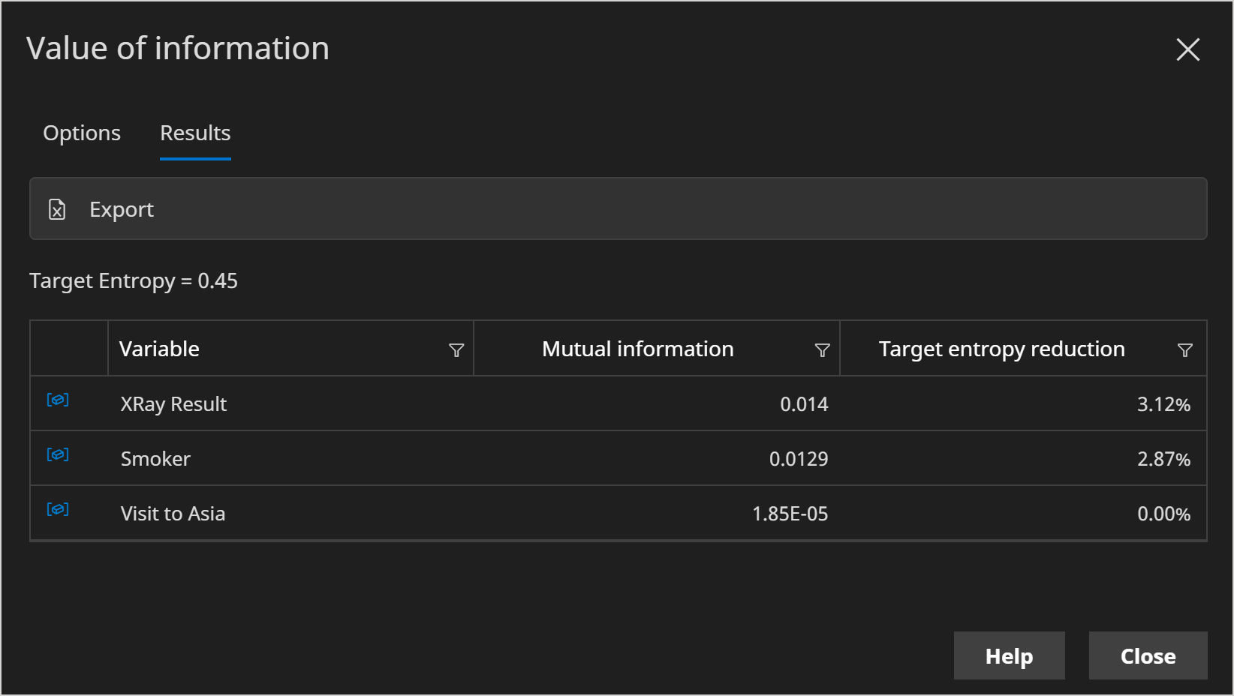Sort by Mutual information column header

point(637,349)
